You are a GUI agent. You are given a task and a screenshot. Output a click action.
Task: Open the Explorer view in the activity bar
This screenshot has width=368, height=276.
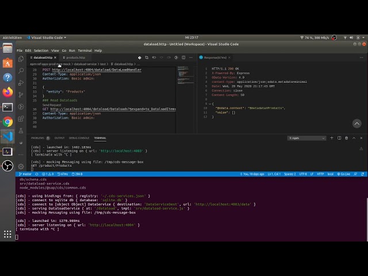pyautogui.click(x=21, y=59)
